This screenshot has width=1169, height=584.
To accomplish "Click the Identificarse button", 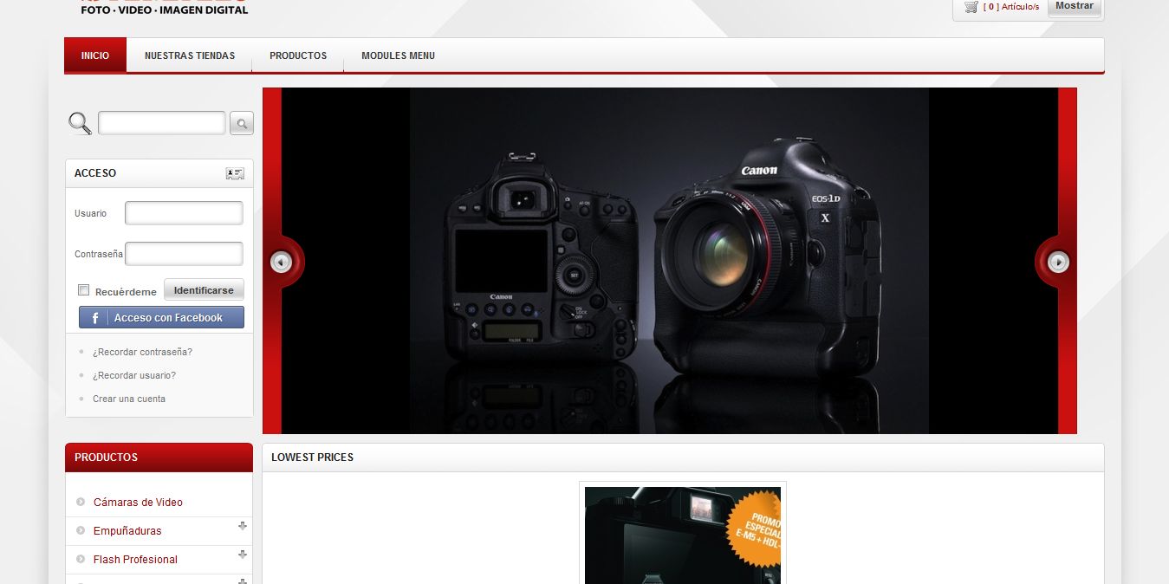I will click(x=204, y=290).
